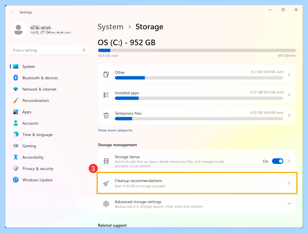Click System in the breadcrumb
308x233 pixels.
point(111,27)
